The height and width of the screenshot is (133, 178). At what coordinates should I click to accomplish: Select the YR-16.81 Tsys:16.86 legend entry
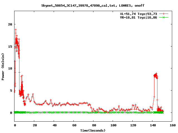pyautogui.click(x=139, y=17)
